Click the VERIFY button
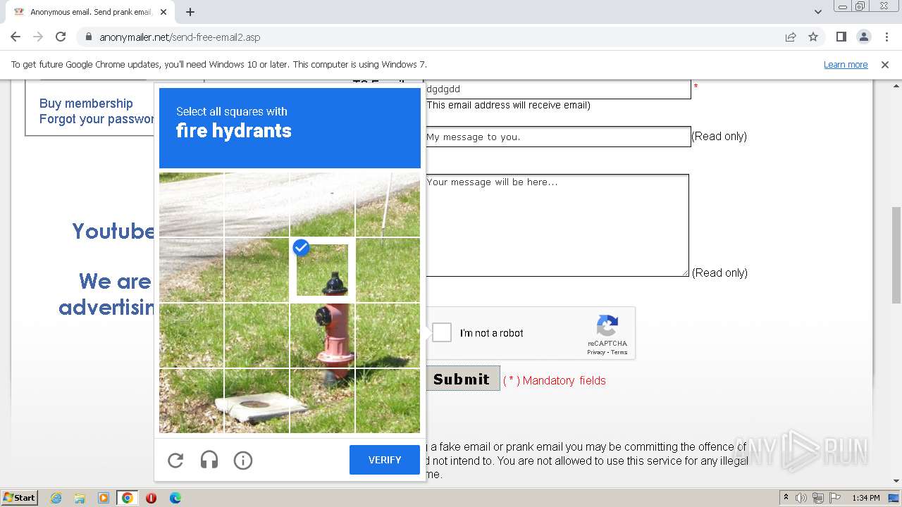 385,460
